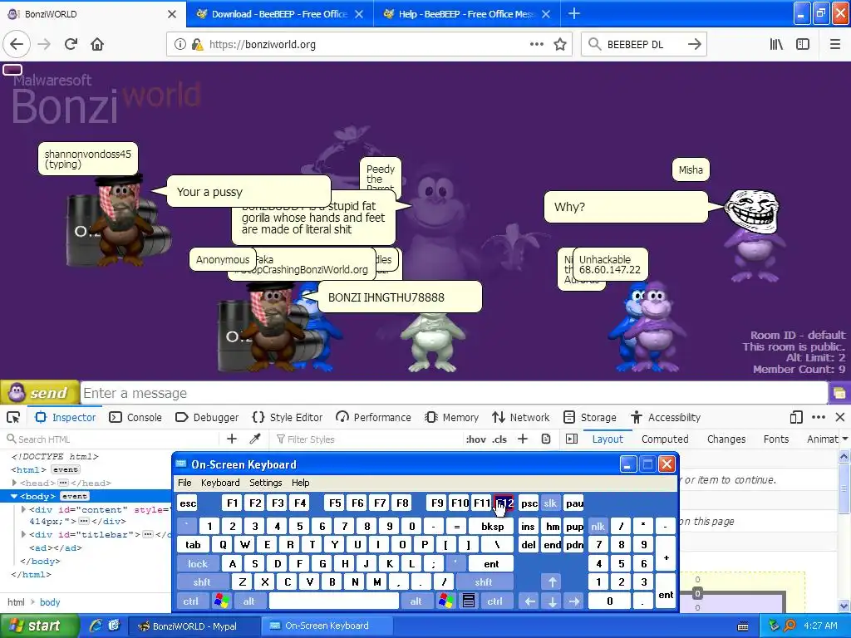The height and width of the screenshot is (638, 851).
Task: Select body in the breadcrumb trail
Action: (50, 602)
